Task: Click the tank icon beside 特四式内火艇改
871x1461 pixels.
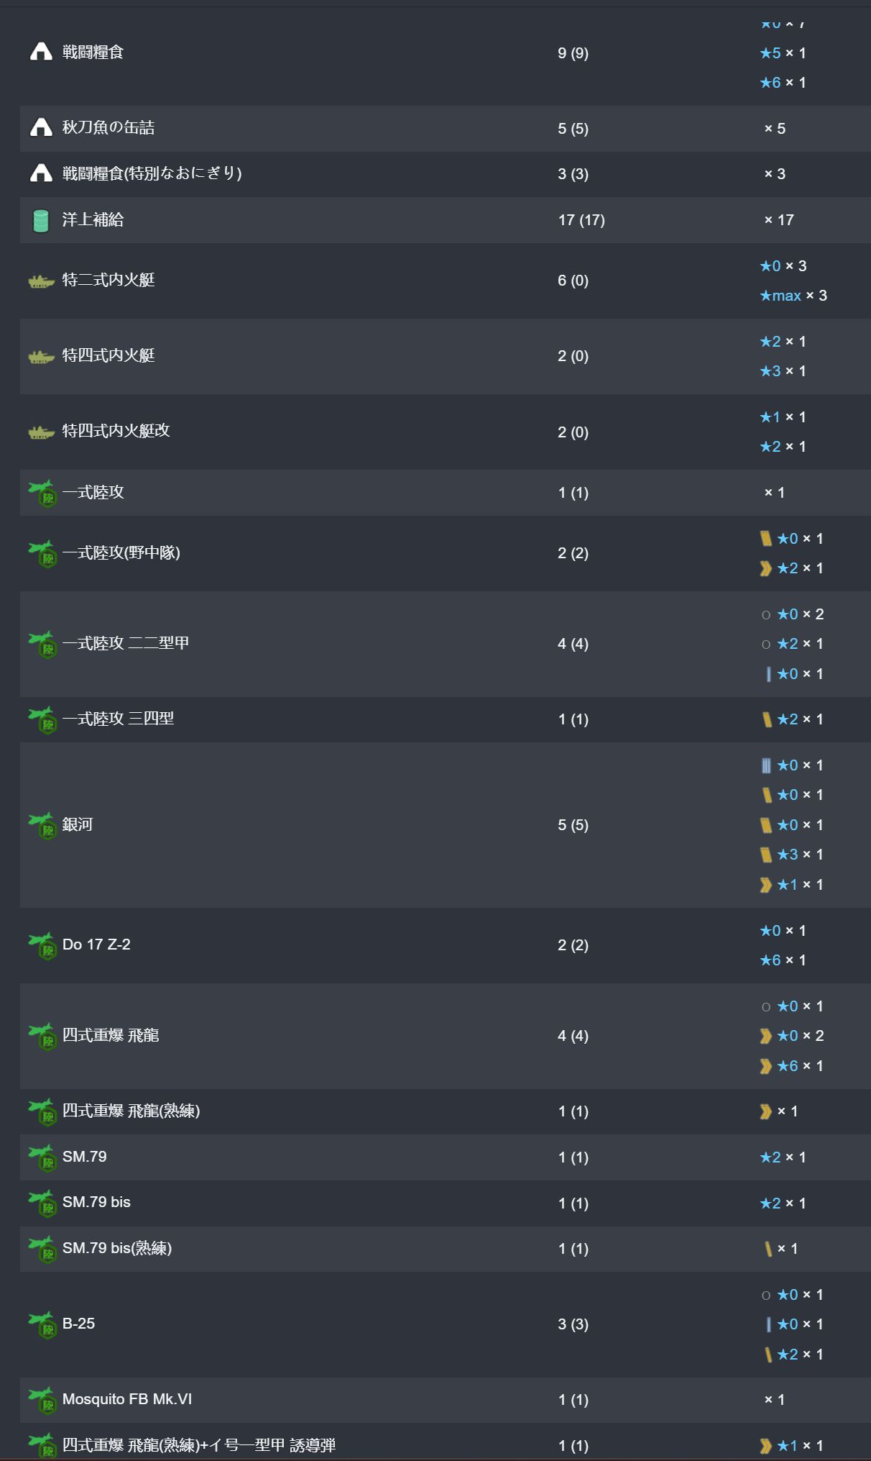Action: pos(41,432)
